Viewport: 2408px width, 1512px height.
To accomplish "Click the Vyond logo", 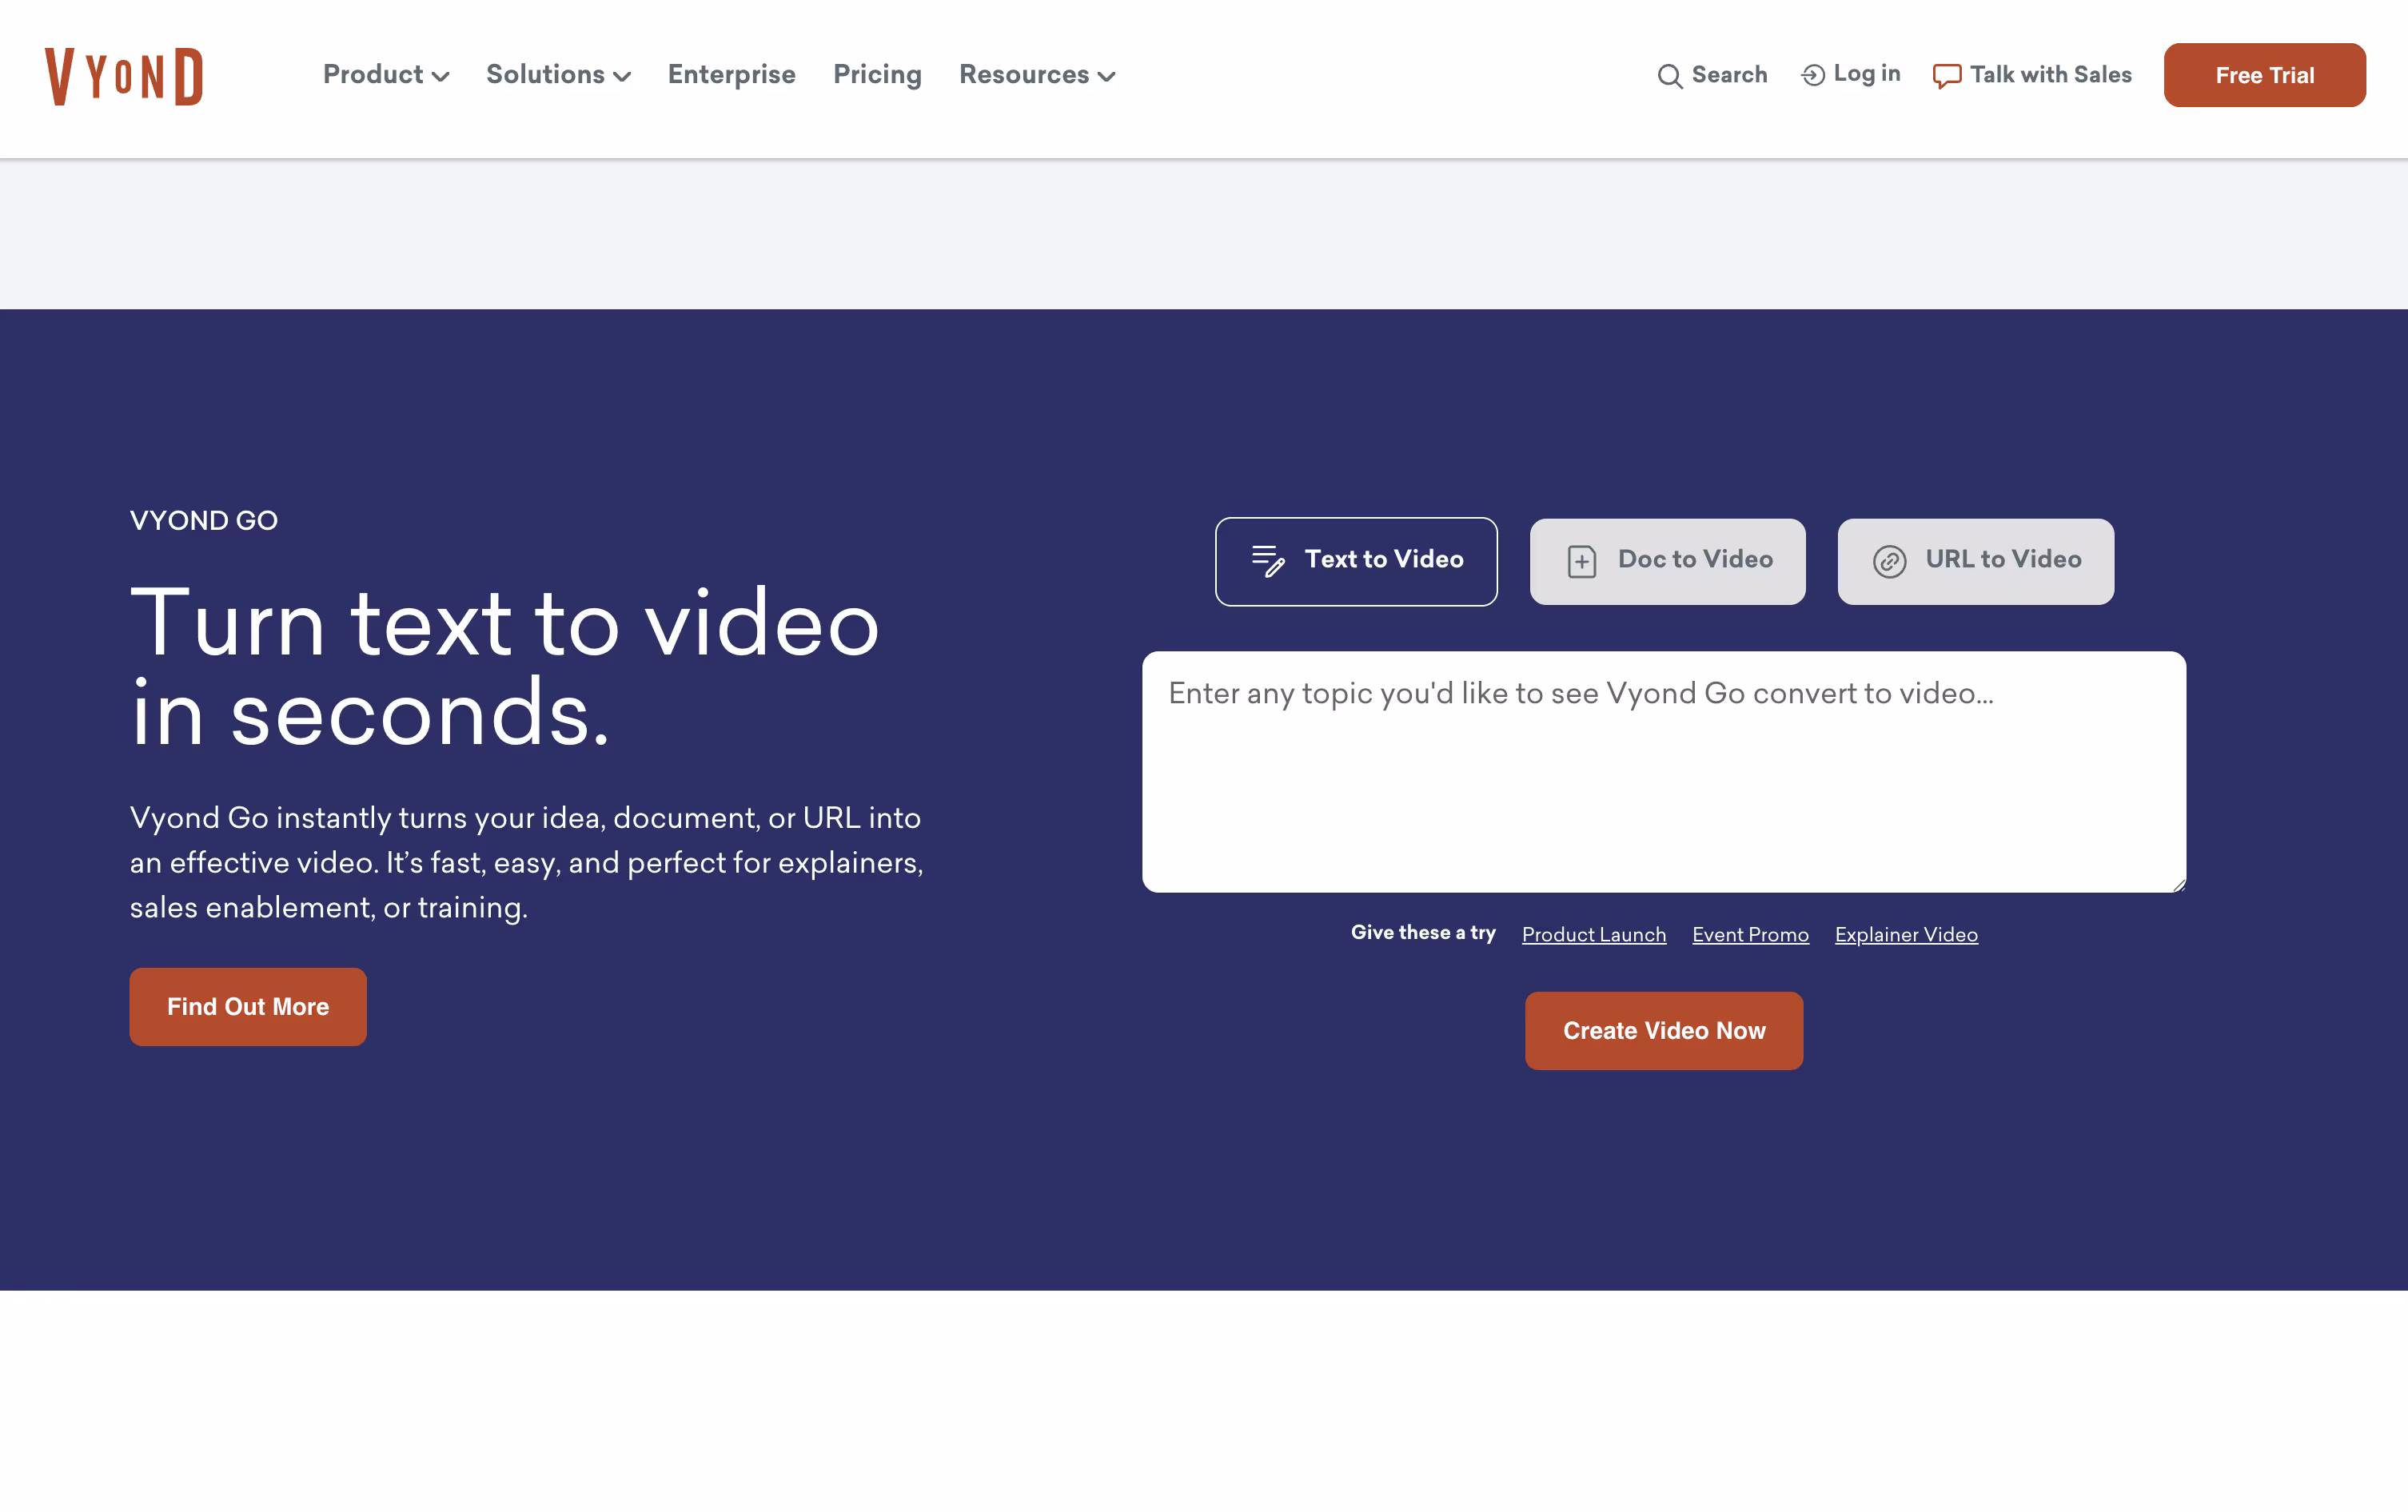I will 124,76.
